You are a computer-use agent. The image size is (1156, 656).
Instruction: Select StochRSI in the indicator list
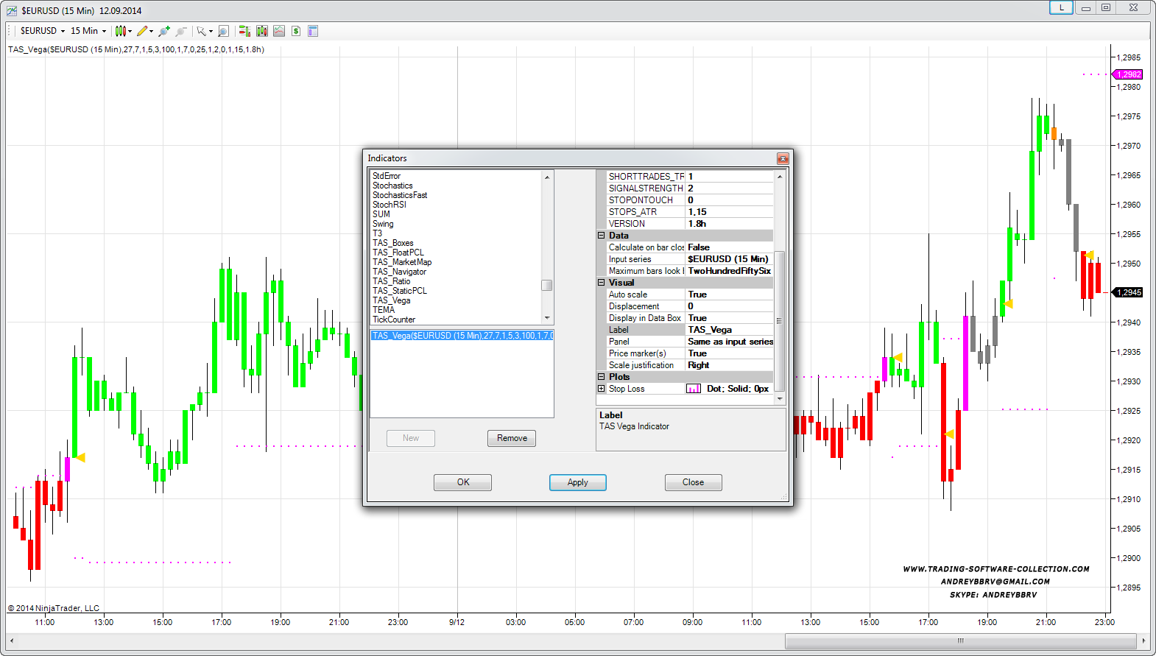click(x=389, y=205)
